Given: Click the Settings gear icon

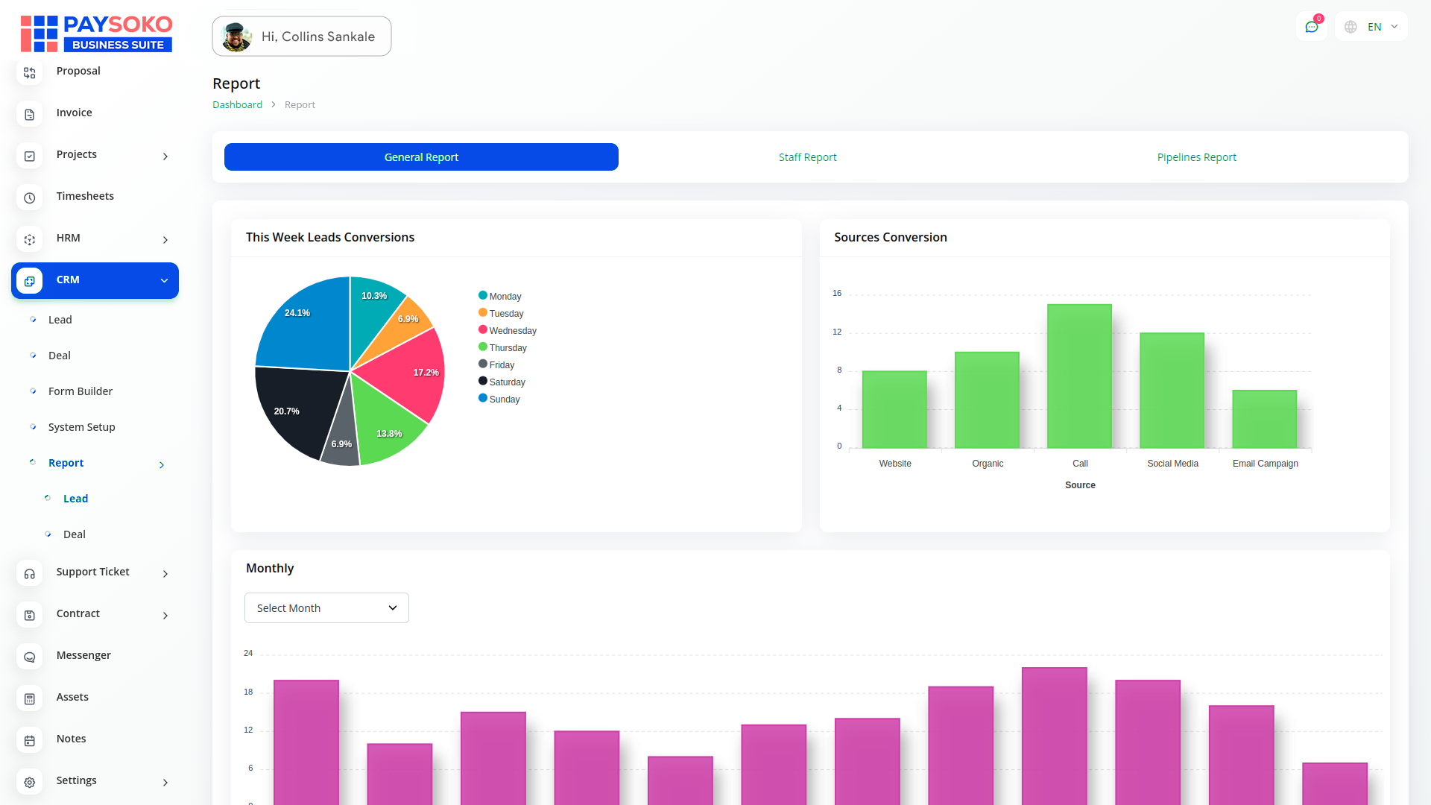Looking at the screenshot, I should pyautogui.click(x=30, y=782).
